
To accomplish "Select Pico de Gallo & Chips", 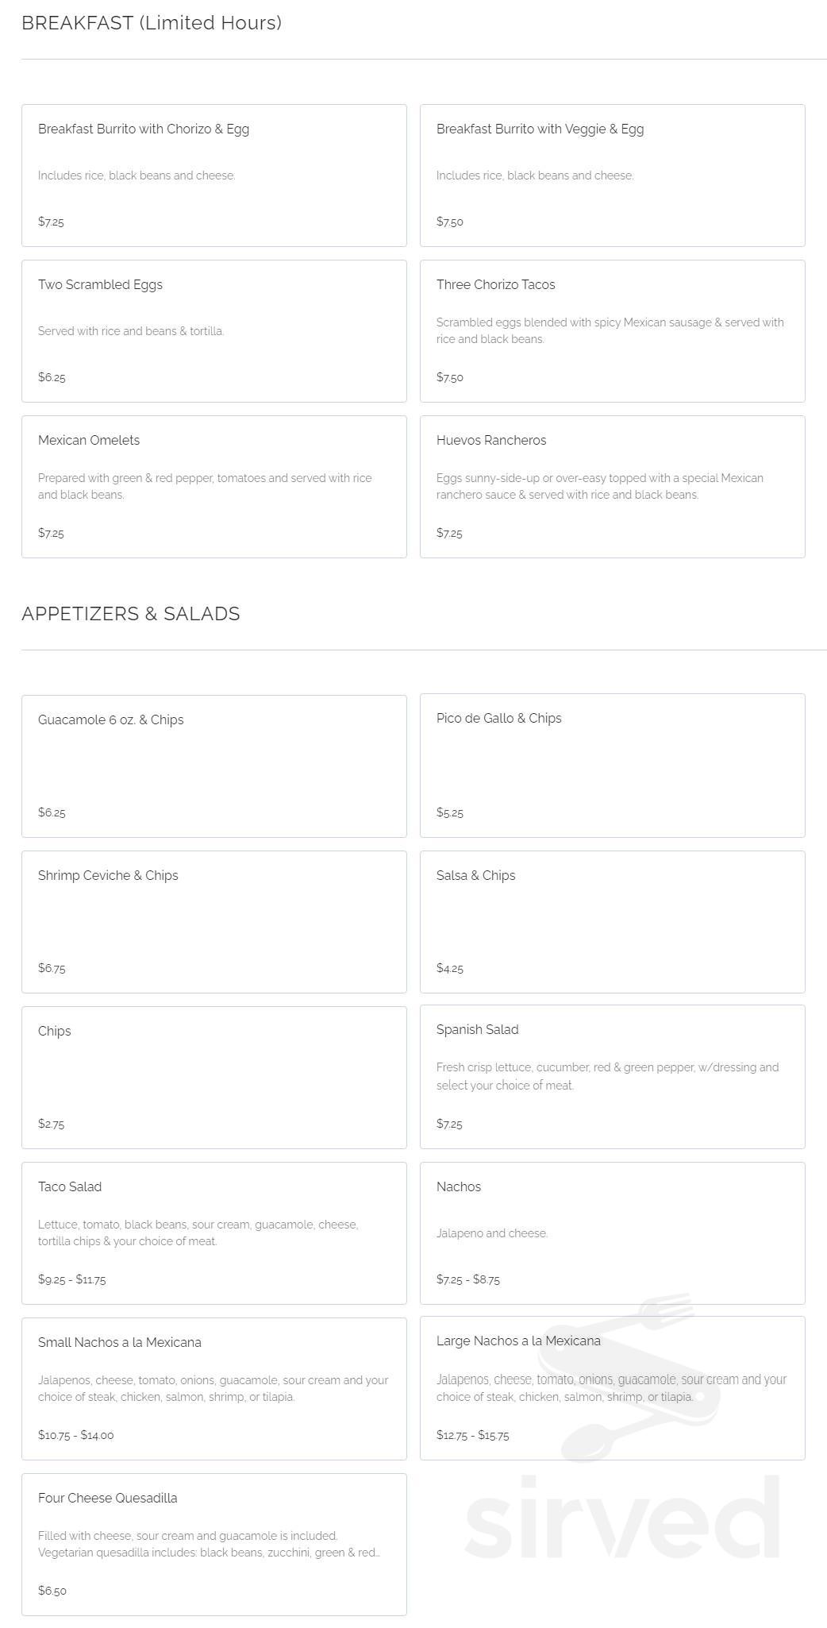I will pyautogui.click(x=612, y=765).
